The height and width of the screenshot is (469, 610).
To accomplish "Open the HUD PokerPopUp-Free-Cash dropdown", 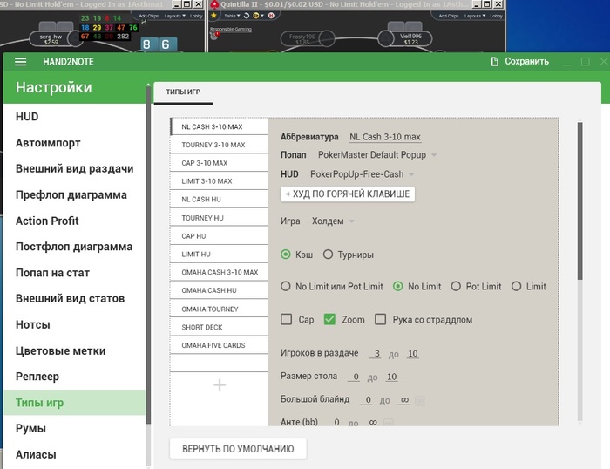I will [362, 174].
